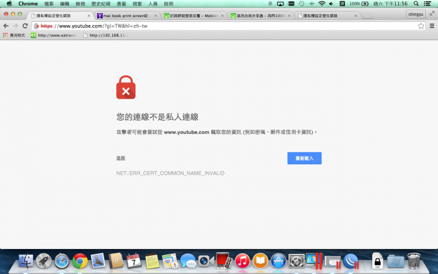Open Maps in the Dock
The width and height of the screenshot is (438, 274).
(170, 261)
